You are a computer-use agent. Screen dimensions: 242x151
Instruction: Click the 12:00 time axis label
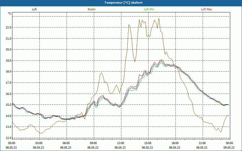click(x=120, y=143)
